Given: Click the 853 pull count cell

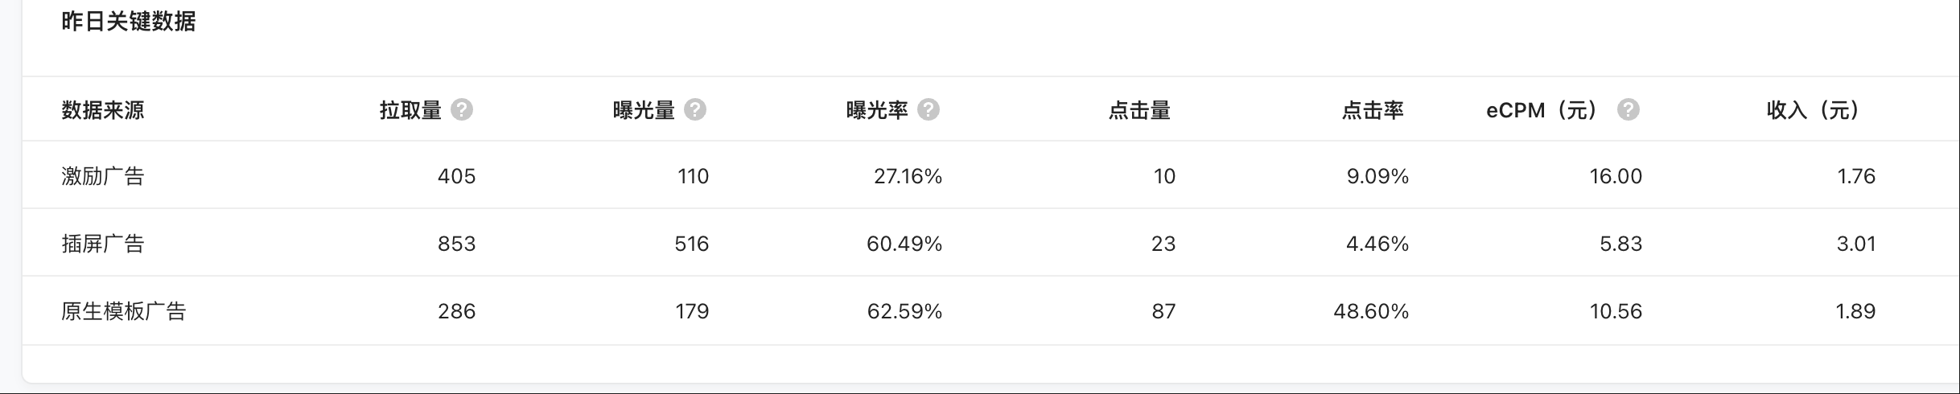Looking at the screenshot, I should (x=456, y=244).
